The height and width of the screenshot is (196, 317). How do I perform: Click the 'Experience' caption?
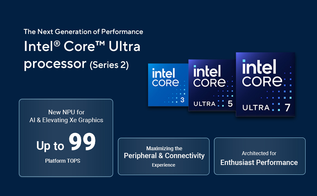163,165
